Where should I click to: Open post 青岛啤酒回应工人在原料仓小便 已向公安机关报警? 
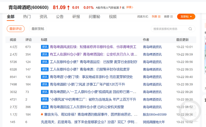click(87, 107)
